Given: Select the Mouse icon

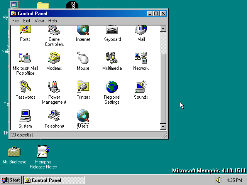Looking at the screenshot, I should point(83,58).
